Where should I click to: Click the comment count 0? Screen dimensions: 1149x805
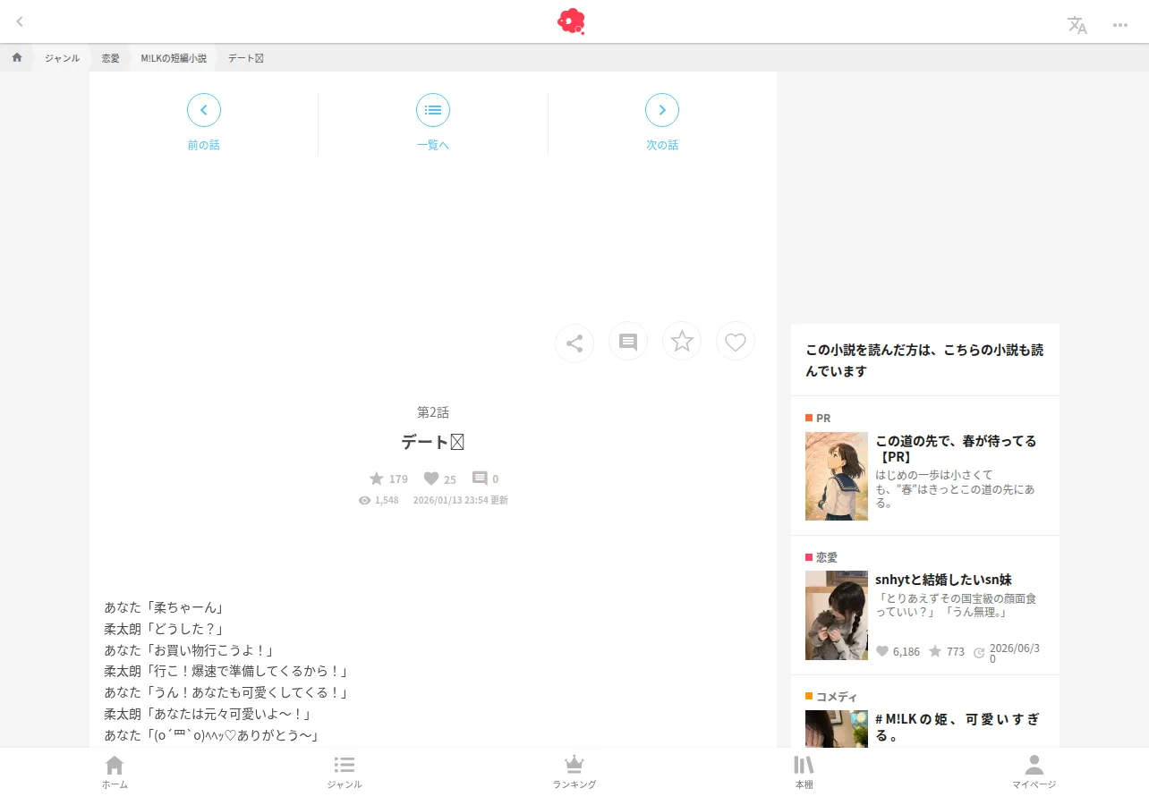pos(485,479)
